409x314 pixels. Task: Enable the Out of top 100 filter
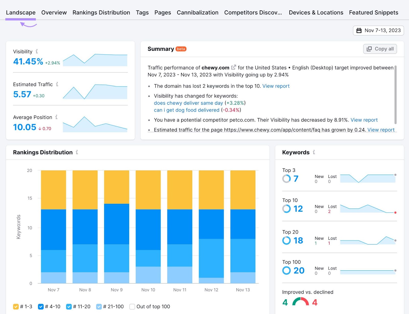pyautogui.click(x=132, y=306)
